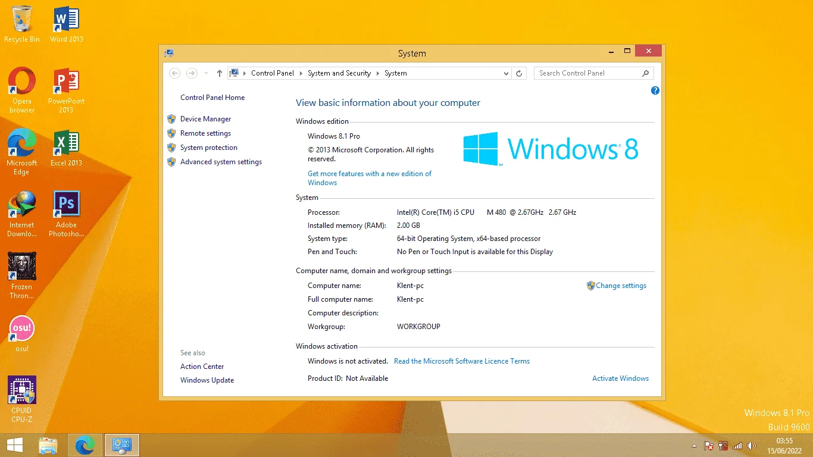Open Action Center flag in system tray
This screenshot has width=813, height=457.
(709, 446)
